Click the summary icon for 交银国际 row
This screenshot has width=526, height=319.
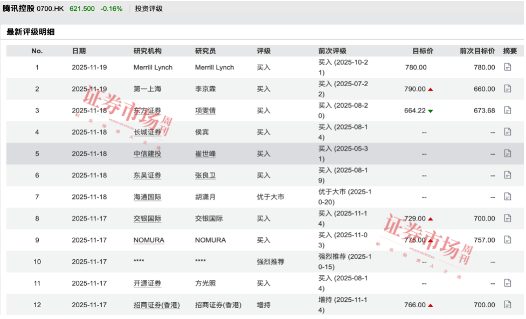point(507,218)
